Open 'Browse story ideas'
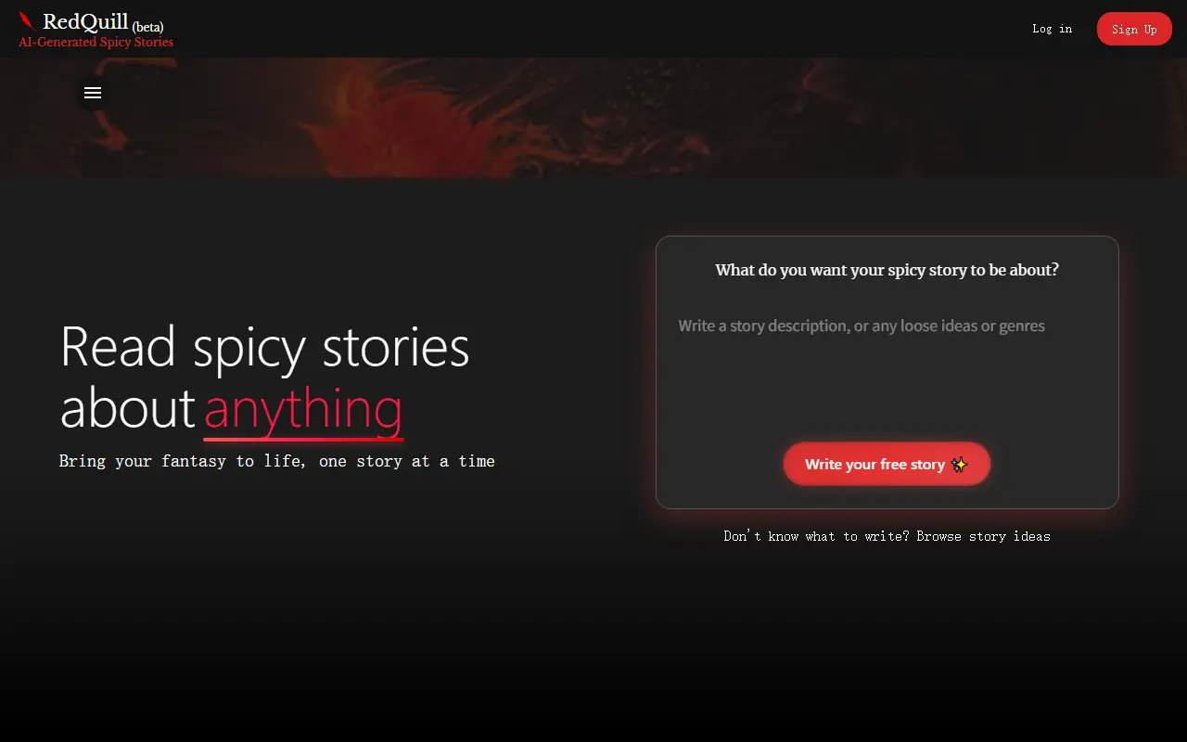Image resolution: width=1187 pixels, height=742 pixels. (983, 536)
